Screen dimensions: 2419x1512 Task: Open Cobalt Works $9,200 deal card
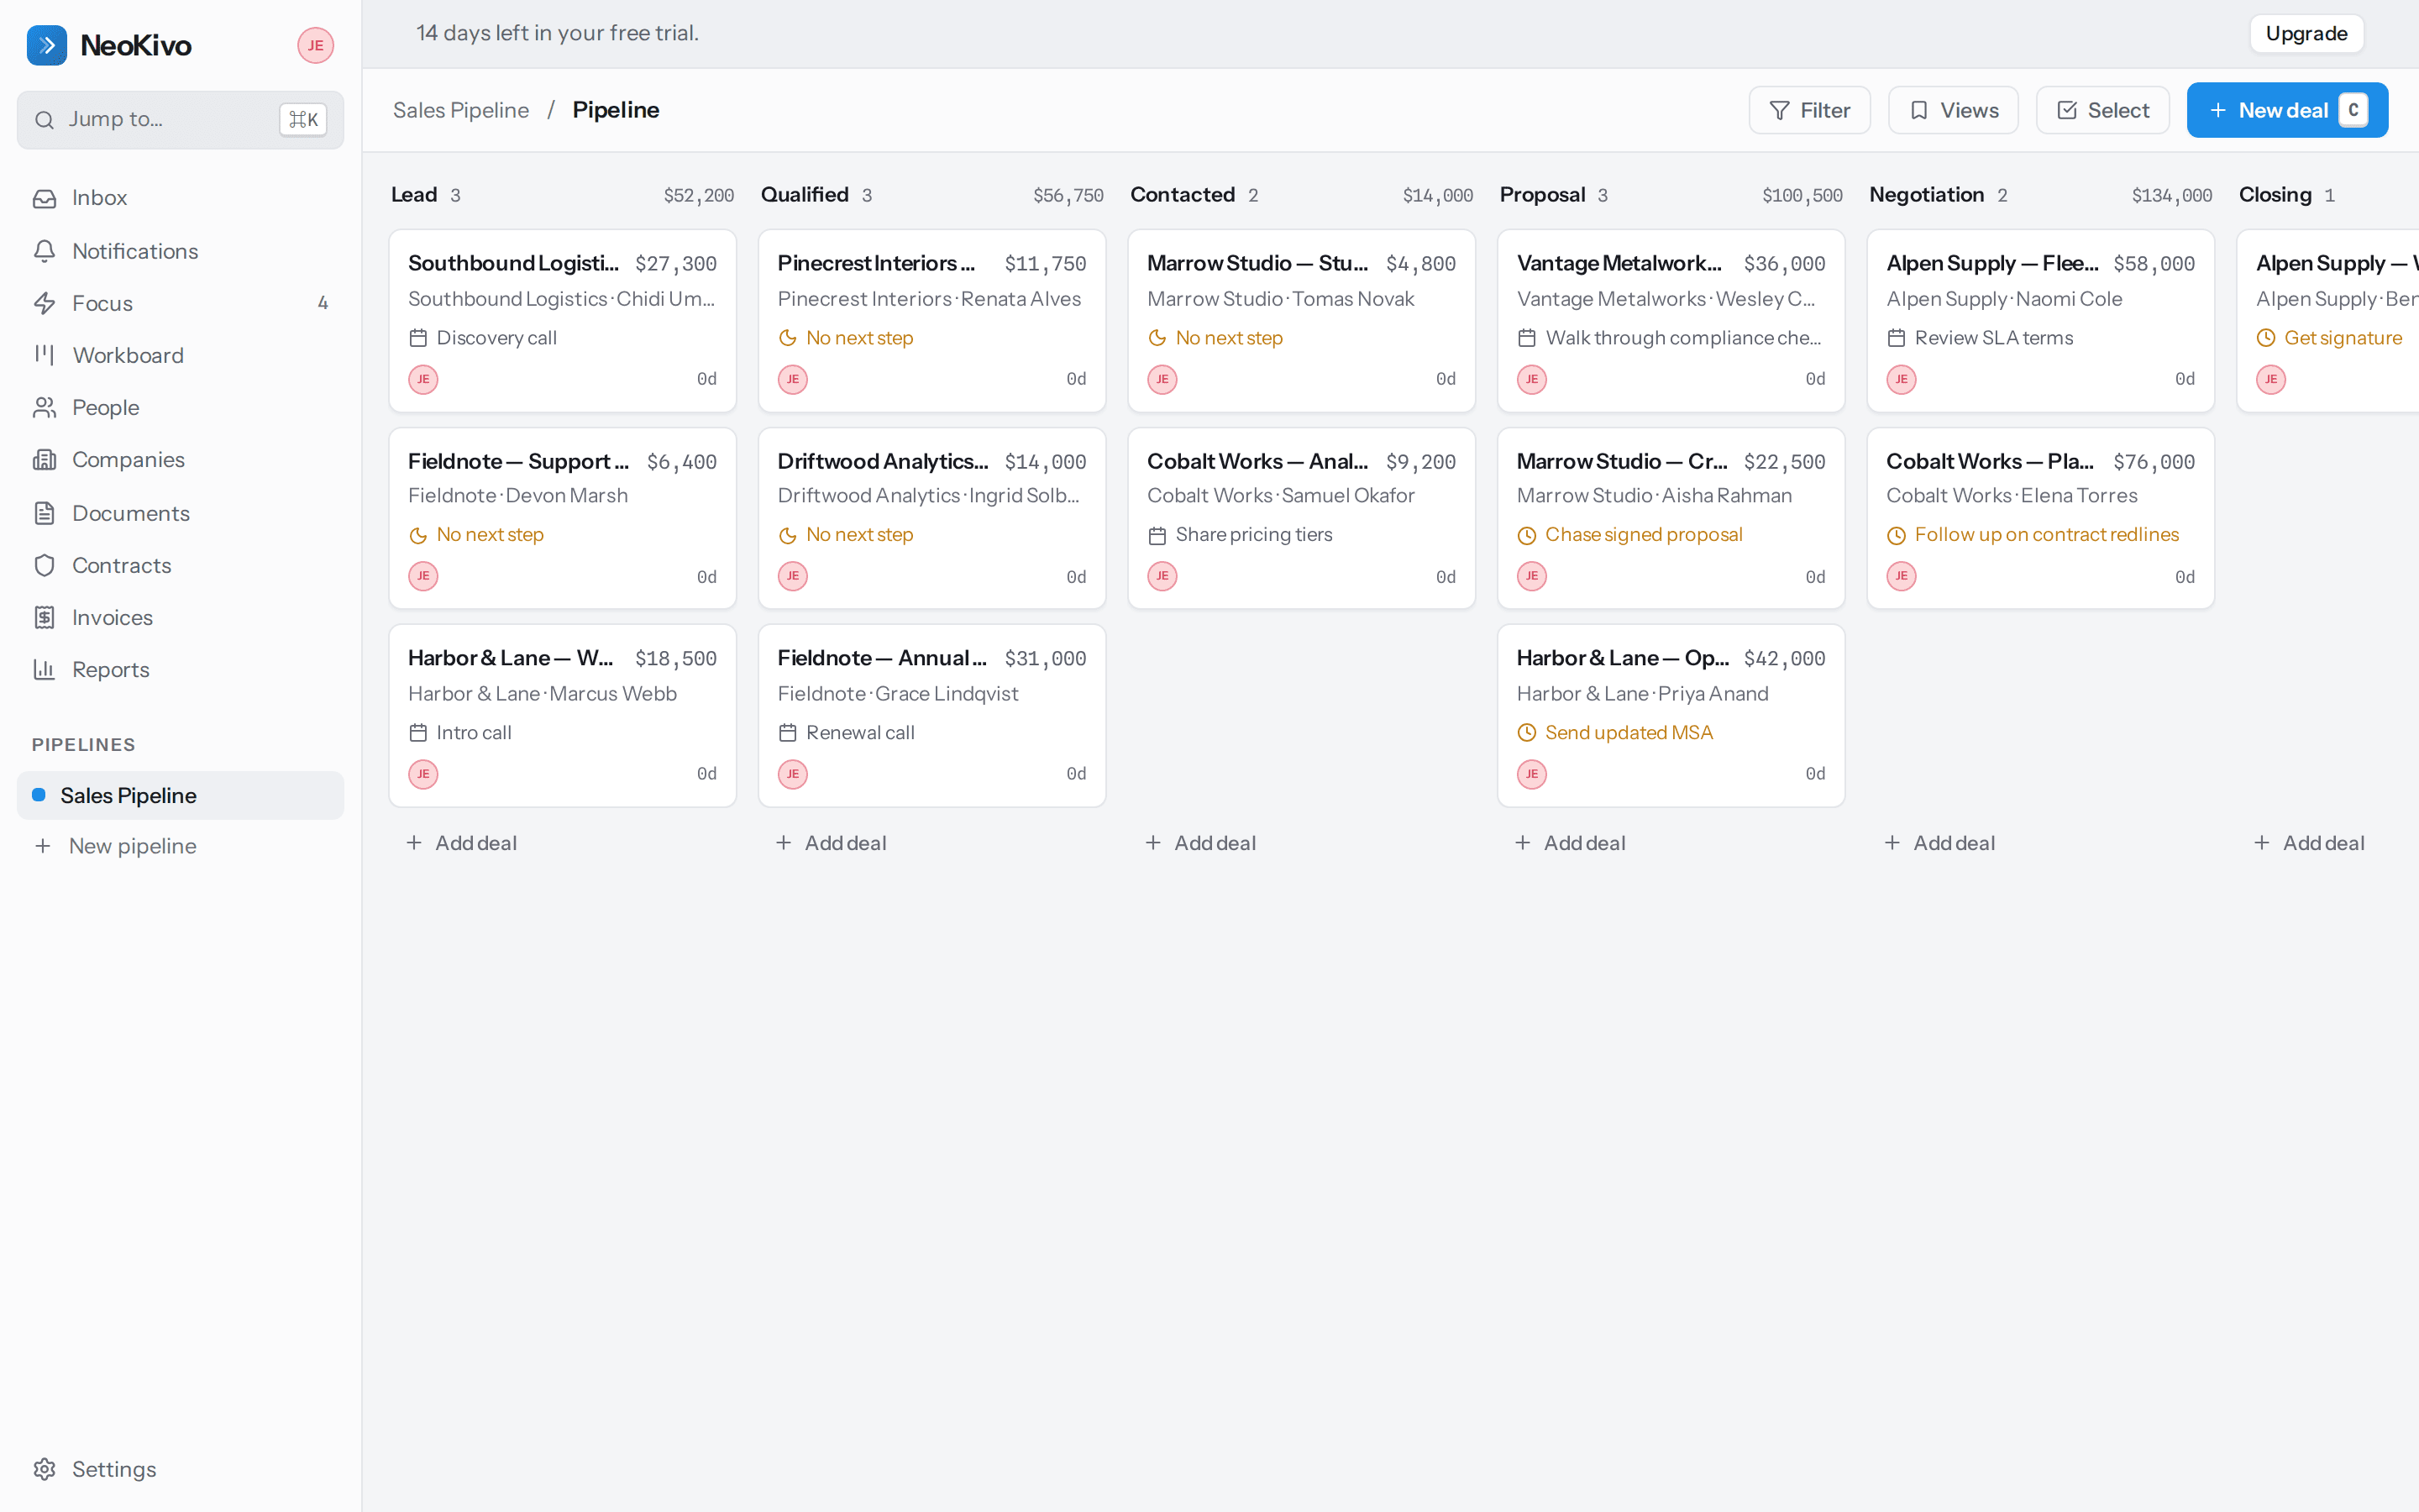pos(1301,518)
